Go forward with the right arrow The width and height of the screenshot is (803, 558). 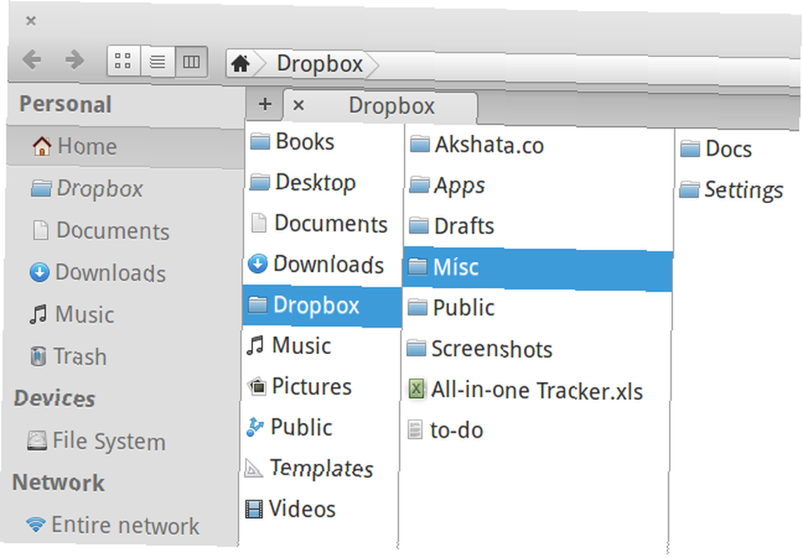pos(75,60)
